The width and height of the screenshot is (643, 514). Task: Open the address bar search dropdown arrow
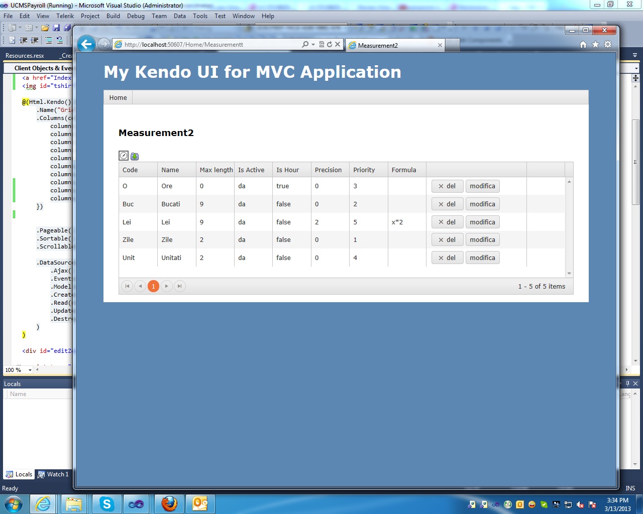coord(313,45)
